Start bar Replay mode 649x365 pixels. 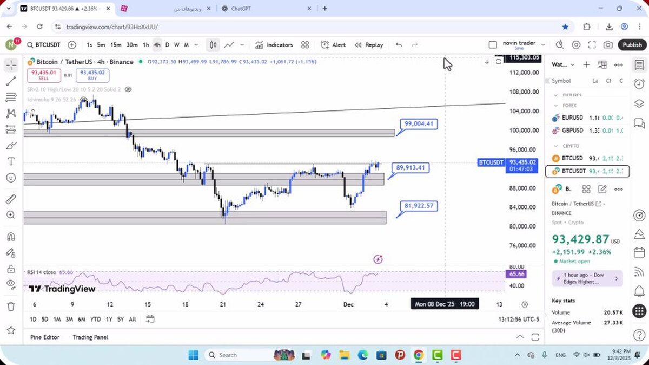(369, 45)
